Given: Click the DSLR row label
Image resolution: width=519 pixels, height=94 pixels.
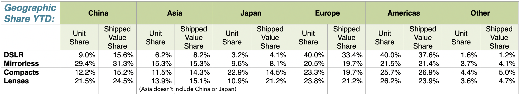Looking at the screenshot, I should [14, 55].
